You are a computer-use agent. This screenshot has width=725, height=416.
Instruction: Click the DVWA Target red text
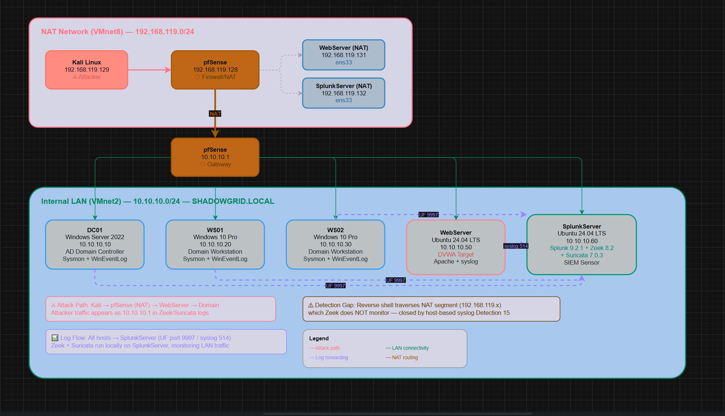[x=456, y=254]
